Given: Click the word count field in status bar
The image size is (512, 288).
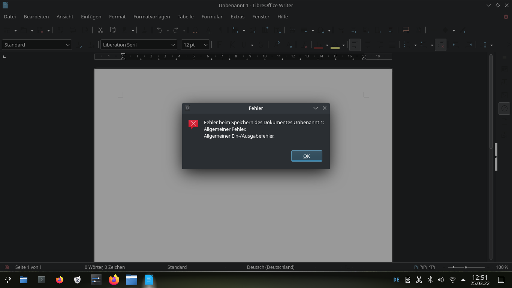Looking at the screenshot, I should (x=104, y=267).
